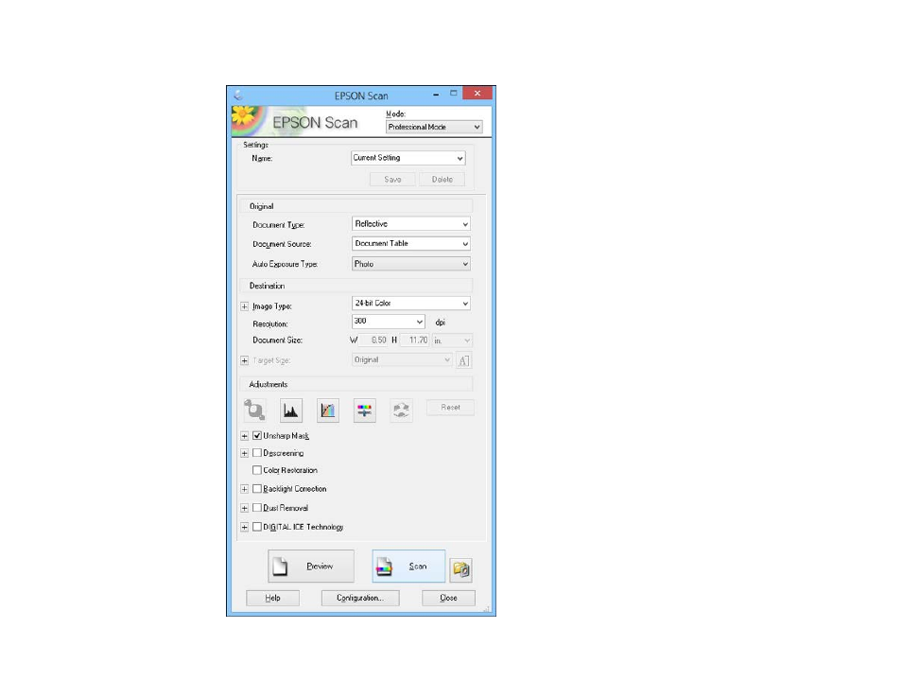The image size is (902, 698).
Task: Click the Save settings button
Action: 392,180
